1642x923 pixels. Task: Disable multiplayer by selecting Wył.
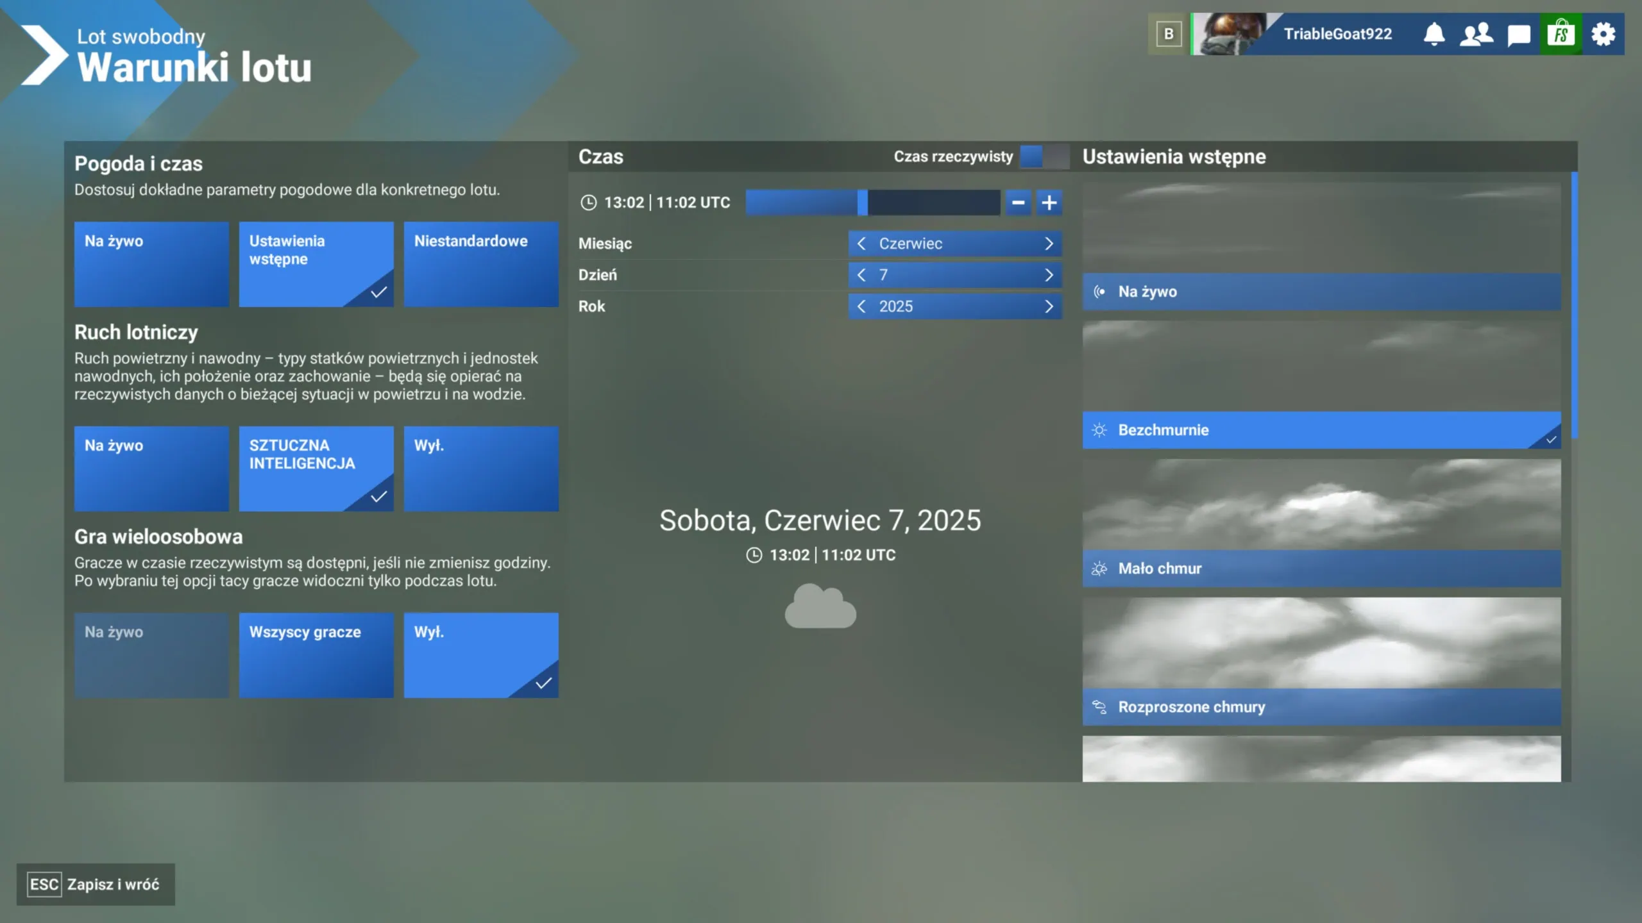482,655
